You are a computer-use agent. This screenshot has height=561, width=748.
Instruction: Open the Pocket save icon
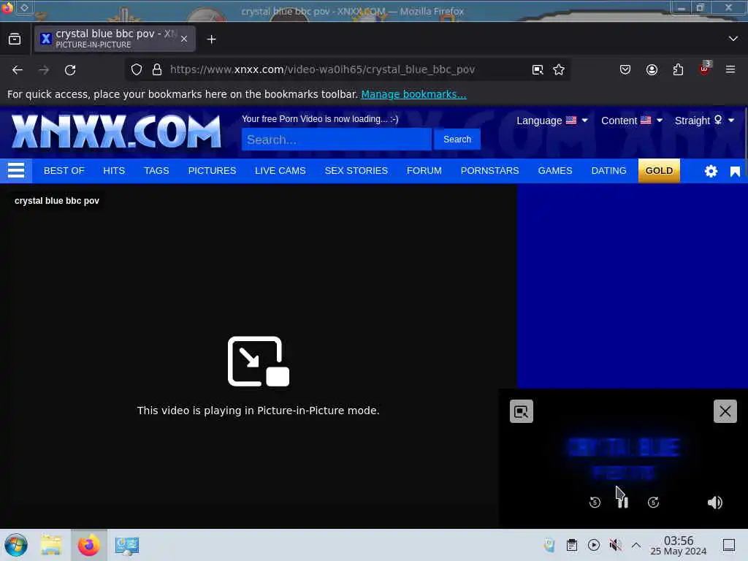625,69
